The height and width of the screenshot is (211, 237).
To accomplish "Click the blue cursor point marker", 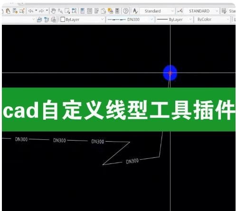I will [170, 73].
